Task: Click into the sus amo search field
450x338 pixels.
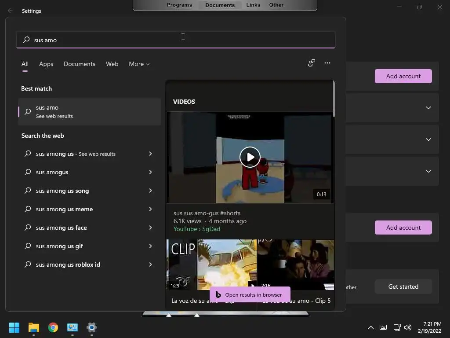Action: click(176, 40)
